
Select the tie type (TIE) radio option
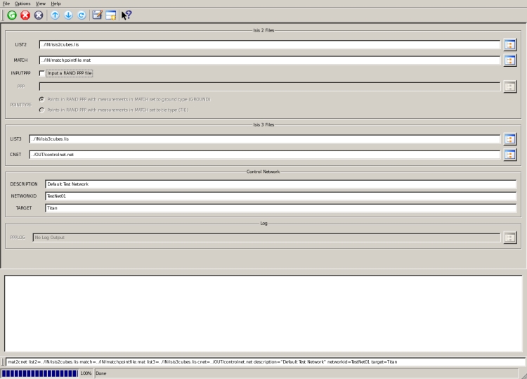(x=42, y=110)
